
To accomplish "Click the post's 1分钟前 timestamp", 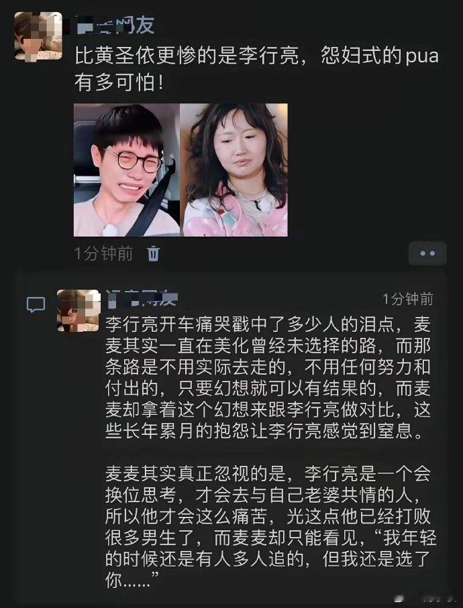I will pos(103,253).
